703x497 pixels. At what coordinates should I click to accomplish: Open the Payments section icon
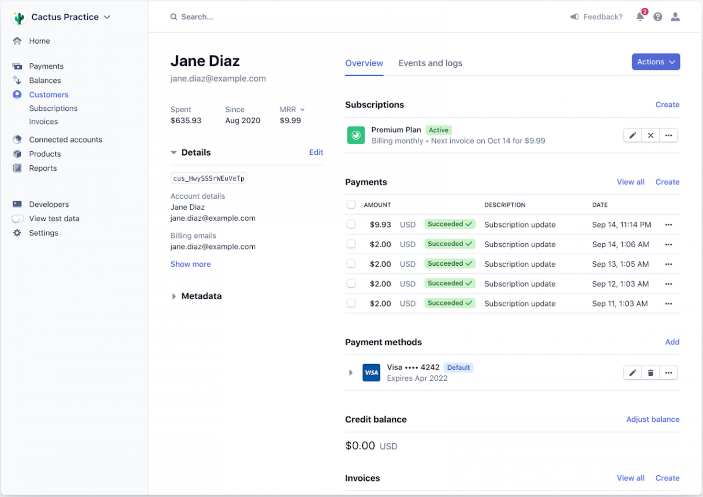[17, 66]
